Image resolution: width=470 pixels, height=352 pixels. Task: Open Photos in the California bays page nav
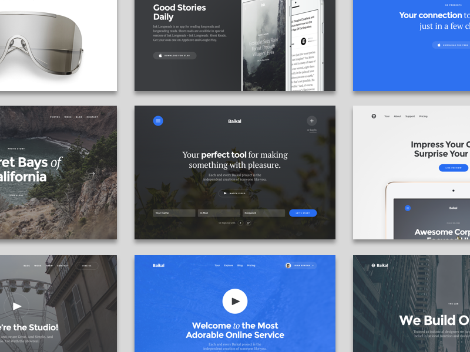[55, 117]
